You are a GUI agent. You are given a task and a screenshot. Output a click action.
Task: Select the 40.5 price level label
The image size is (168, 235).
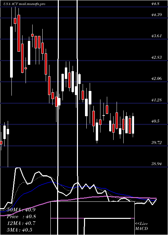click(x=155, y=121)
